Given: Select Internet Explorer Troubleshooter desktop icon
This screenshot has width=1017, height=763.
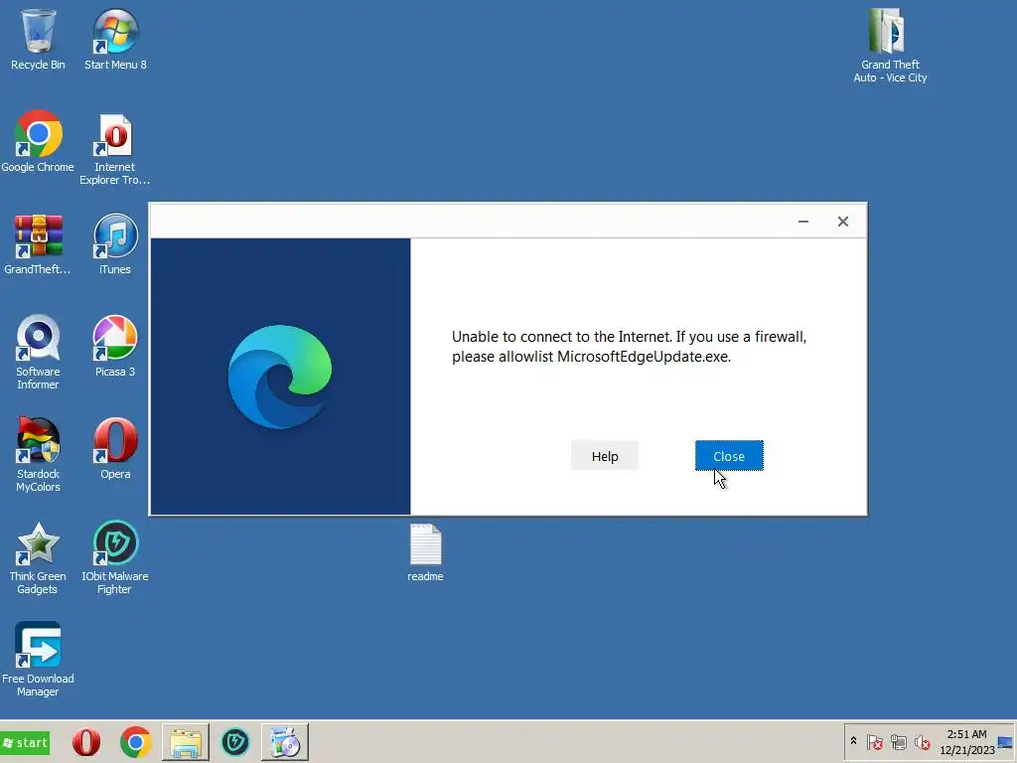Looking at the screenshot, I should 115,149.
